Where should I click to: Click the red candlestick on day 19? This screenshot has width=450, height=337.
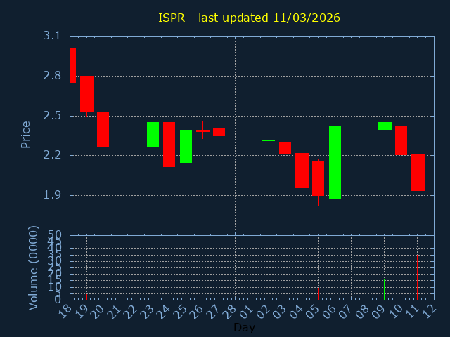coord(86,94)
